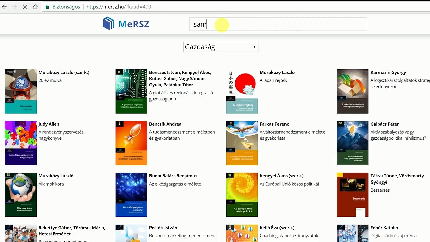Screen dimensions: 430x242
Task: Click title 'Az e-közigazgatás elmélete'
Action: (x=175, y=184)
